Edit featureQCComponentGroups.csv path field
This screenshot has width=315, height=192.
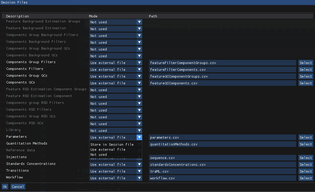tap(222, 76)
